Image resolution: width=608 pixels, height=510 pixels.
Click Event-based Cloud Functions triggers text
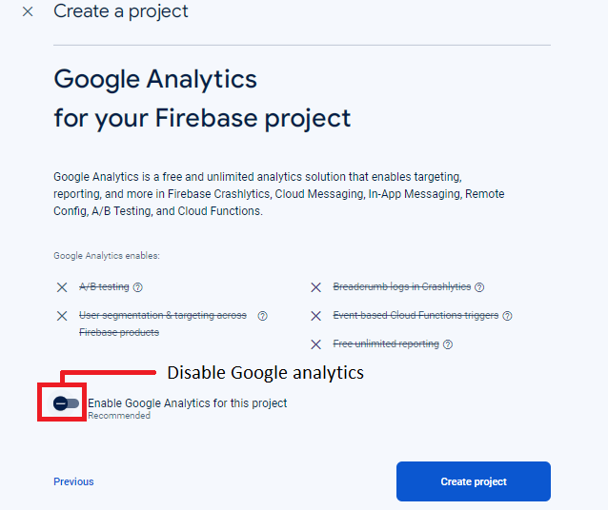[417, 316]
